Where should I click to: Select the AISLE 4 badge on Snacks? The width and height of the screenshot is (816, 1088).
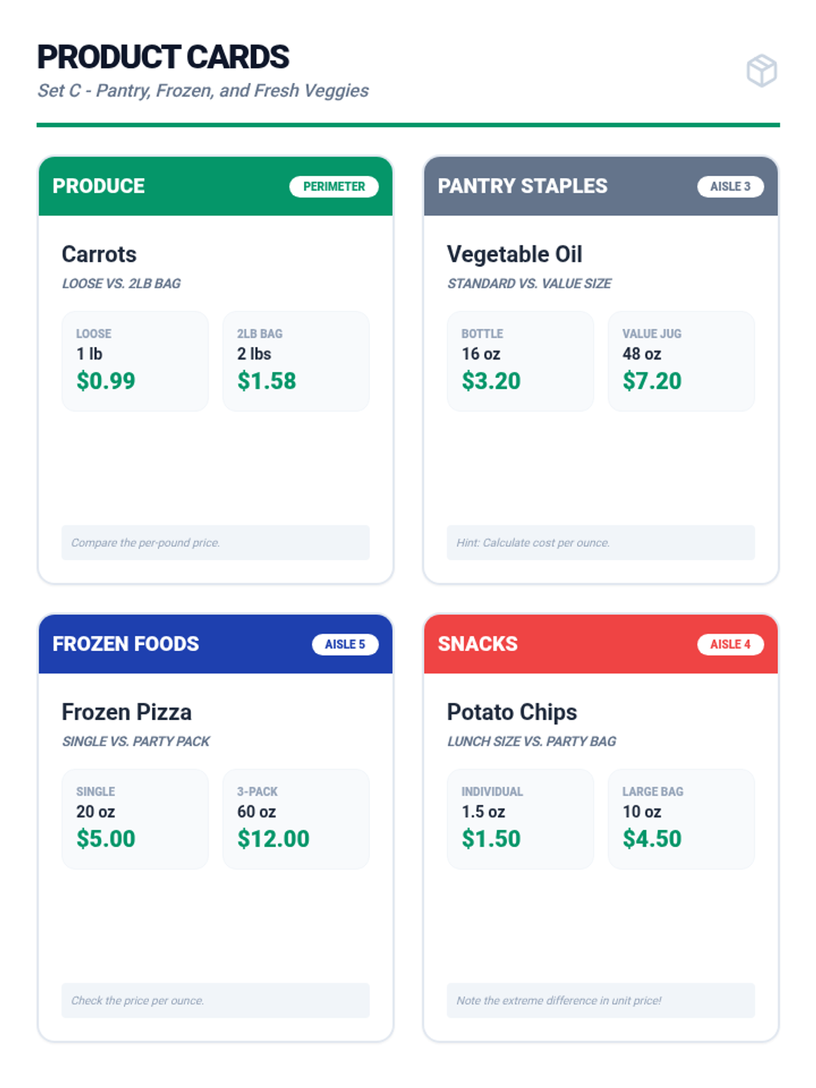[x=730, y=644]
